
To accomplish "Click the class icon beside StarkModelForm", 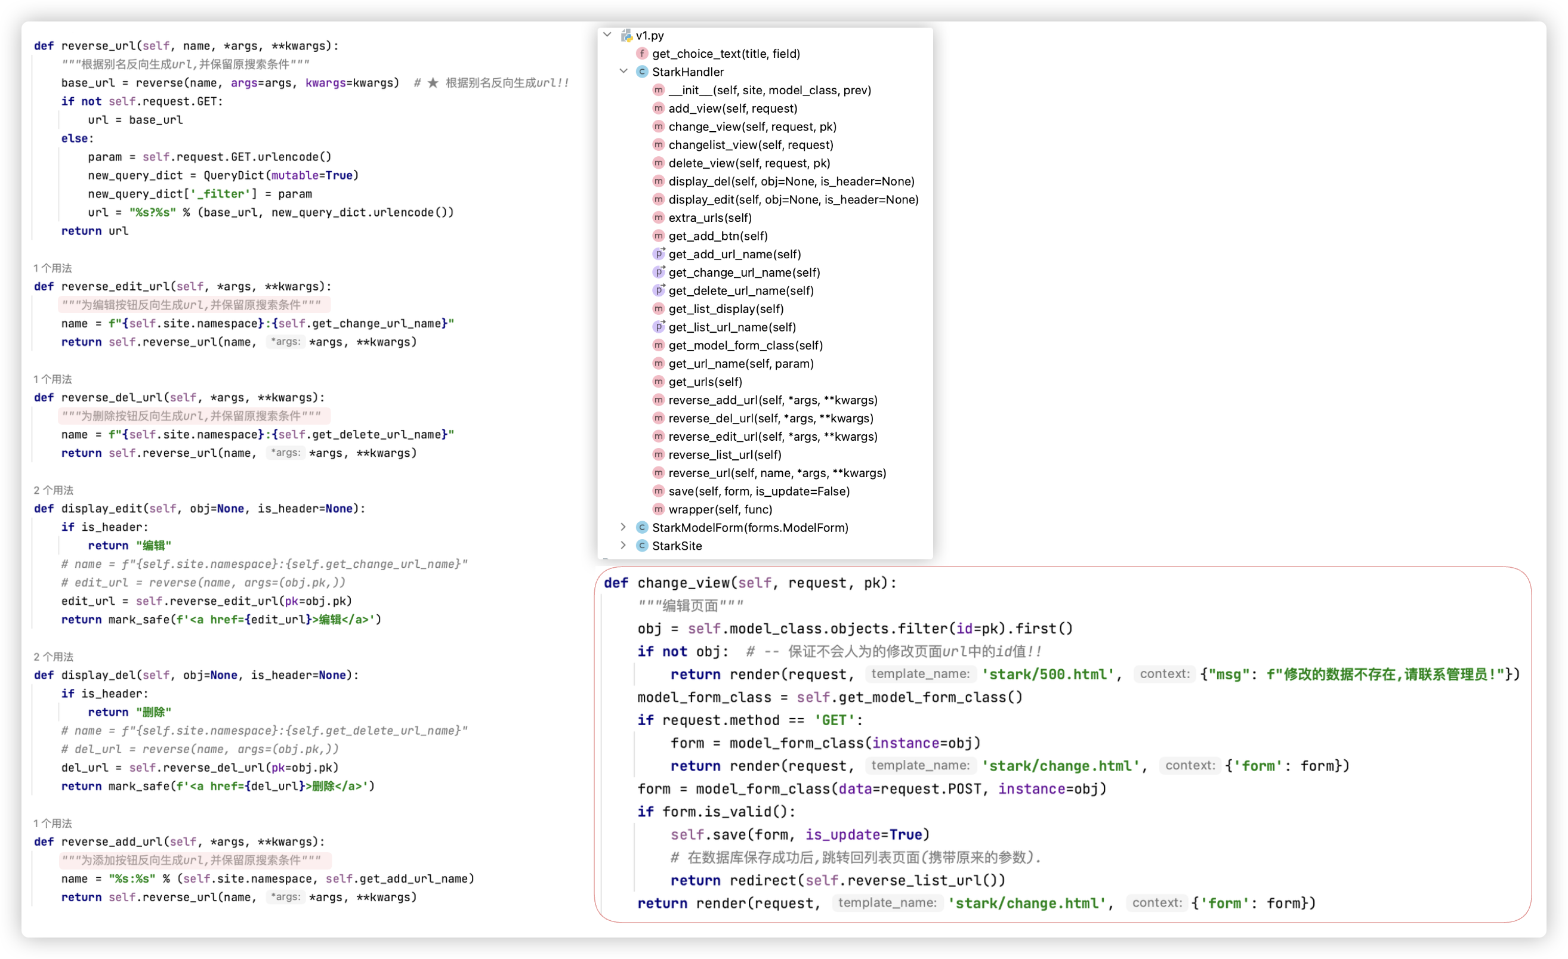I will tap(642, 527).
